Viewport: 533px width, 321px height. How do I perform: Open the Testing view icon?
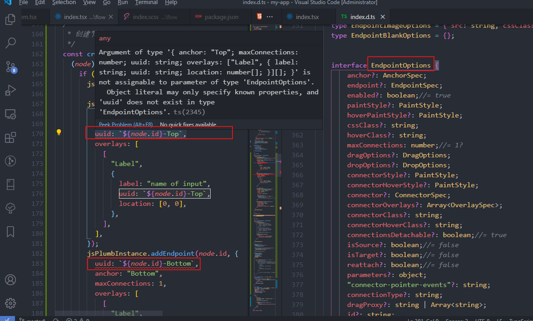(x=10, y=208)
